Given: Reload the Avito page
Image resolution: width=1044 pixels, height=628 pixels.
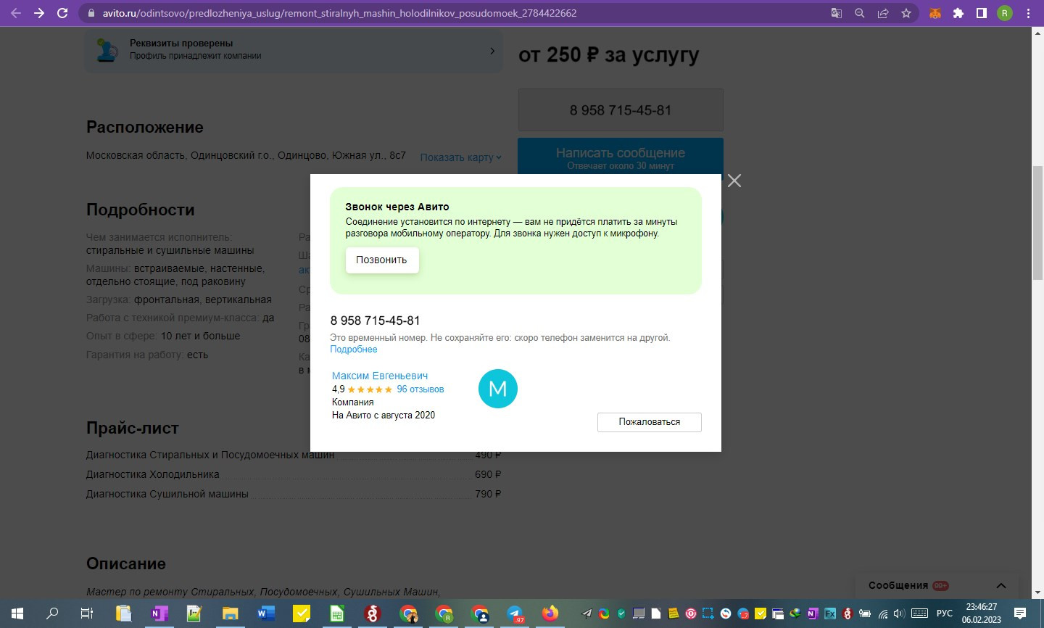Looking at the screenshot, I should tap(62, 13).
